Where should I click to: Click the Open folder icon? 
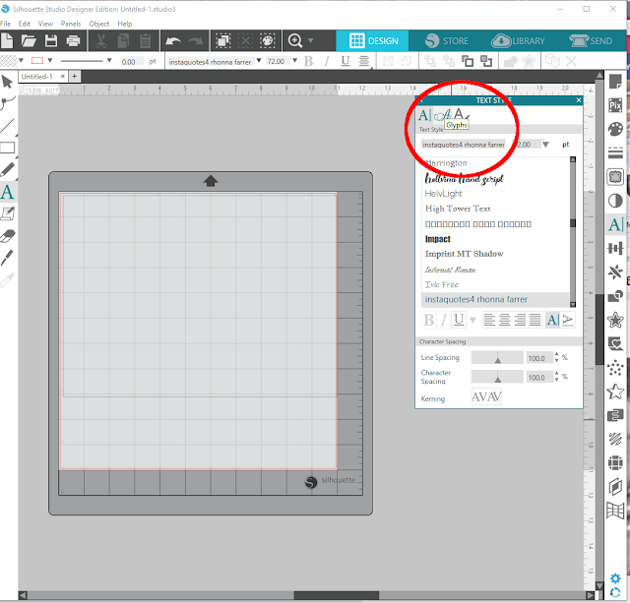[29, 40]
